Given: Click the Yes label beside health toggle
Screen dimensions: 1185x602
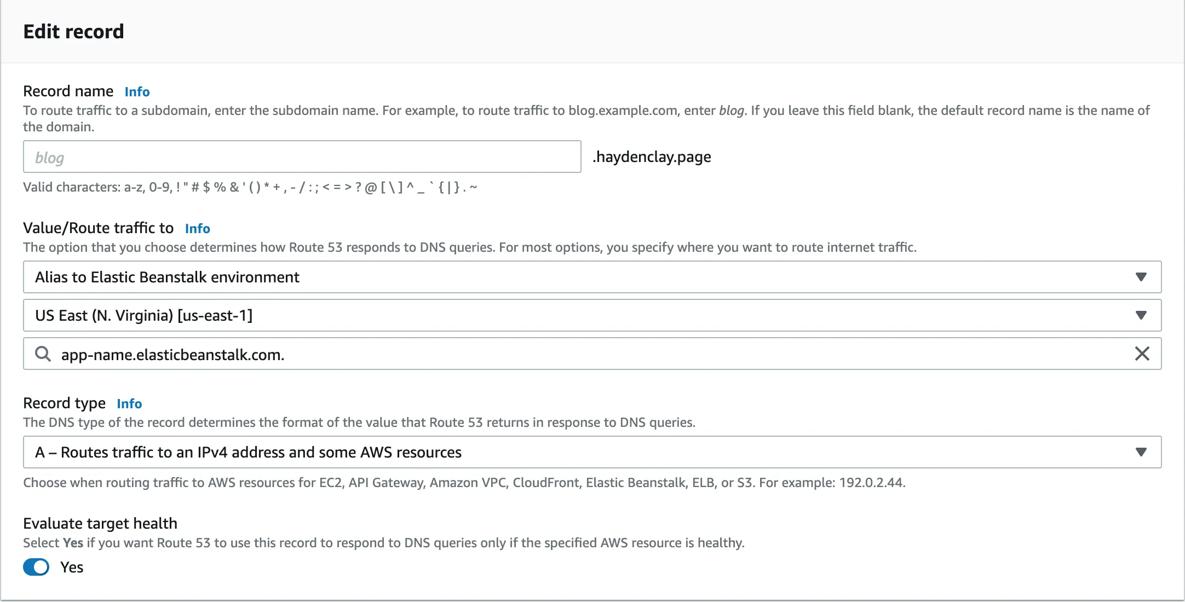Looking at the screenshot, I should 72,568.
